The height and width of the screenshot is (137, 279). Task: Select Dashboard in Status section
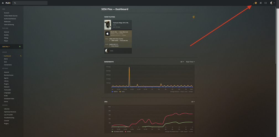7,56
